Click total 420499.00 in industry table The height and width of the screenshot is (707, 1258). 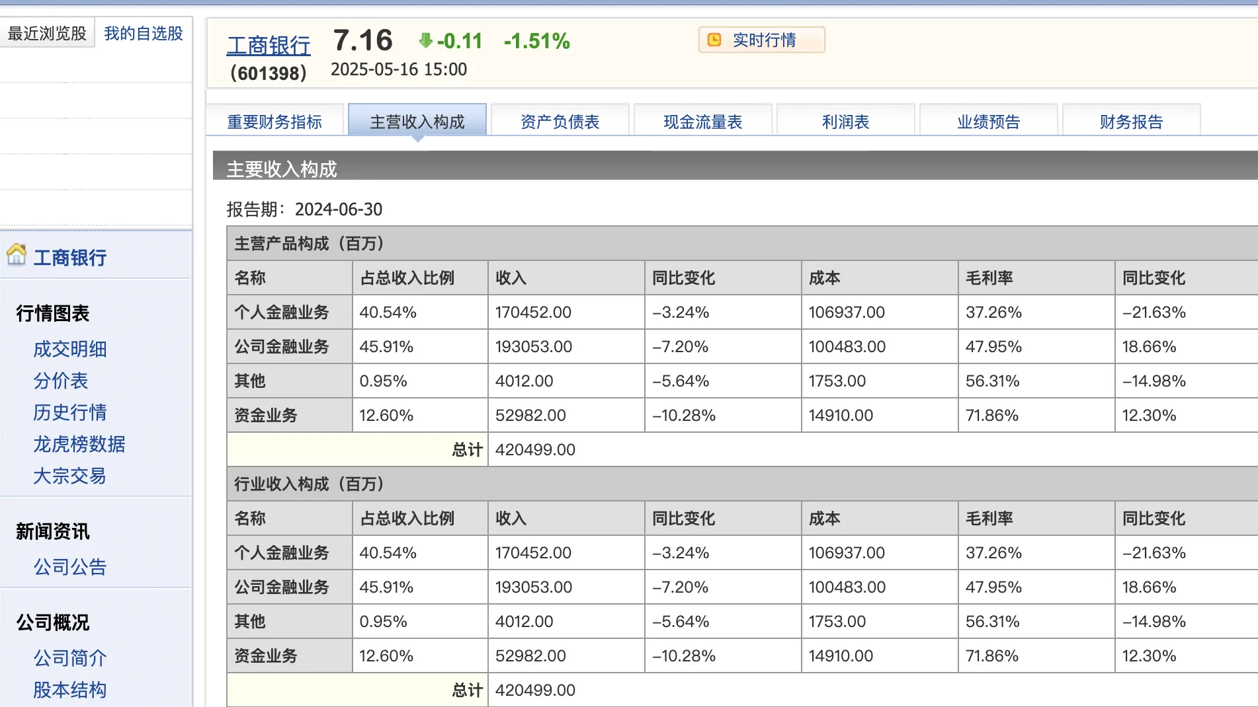pos(535,690)
